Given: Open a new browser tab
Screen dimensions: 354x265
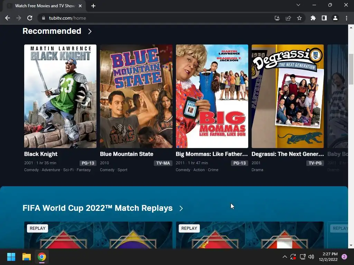Looking at the screenshot, I should [x=93, y=6].
